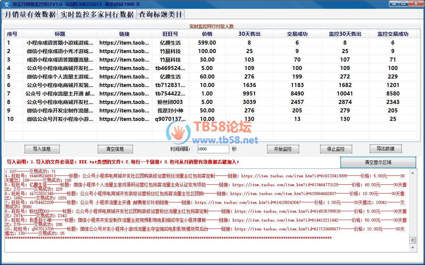Viewport: 425px width, 265px height.
Task: Click price cell 599.00
Action: (x=207, y=43)
